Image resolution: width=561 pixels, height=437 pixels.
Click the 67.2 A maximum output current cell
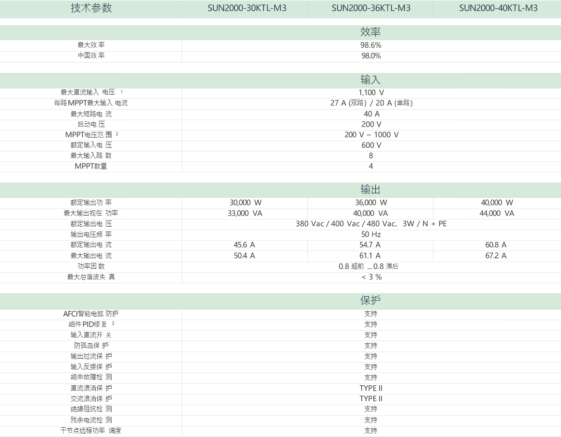497,256
